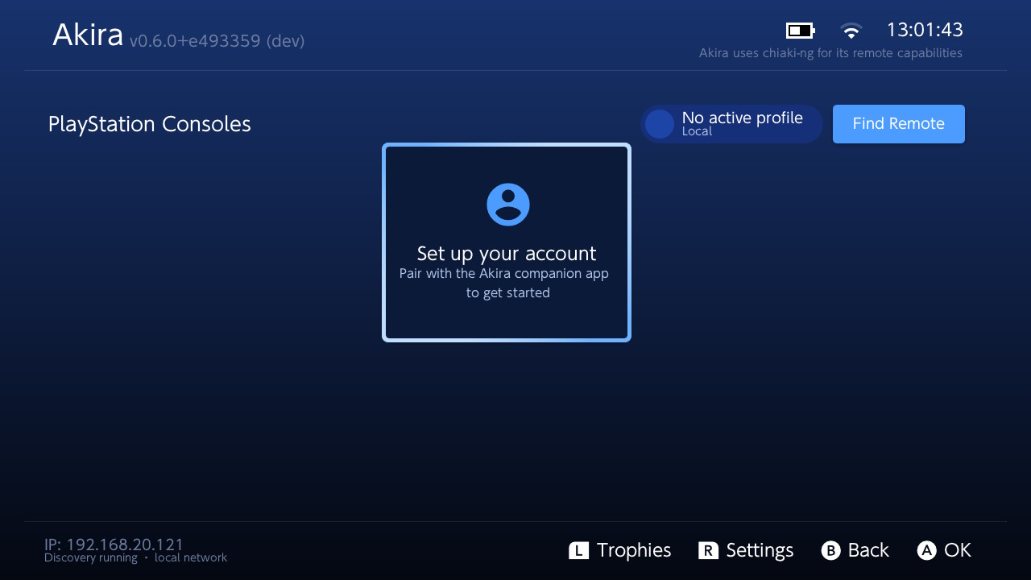Open Trophies from the bottom bar
1031x580 pixels.
coord(620,550)
